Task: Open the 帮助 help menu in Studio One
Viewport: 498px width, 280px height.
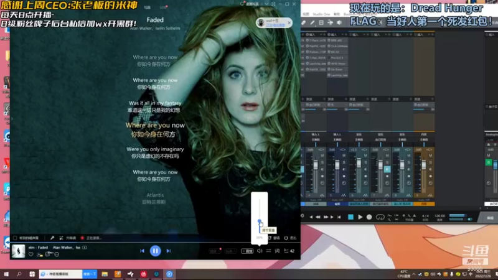Action: (336, 14)
